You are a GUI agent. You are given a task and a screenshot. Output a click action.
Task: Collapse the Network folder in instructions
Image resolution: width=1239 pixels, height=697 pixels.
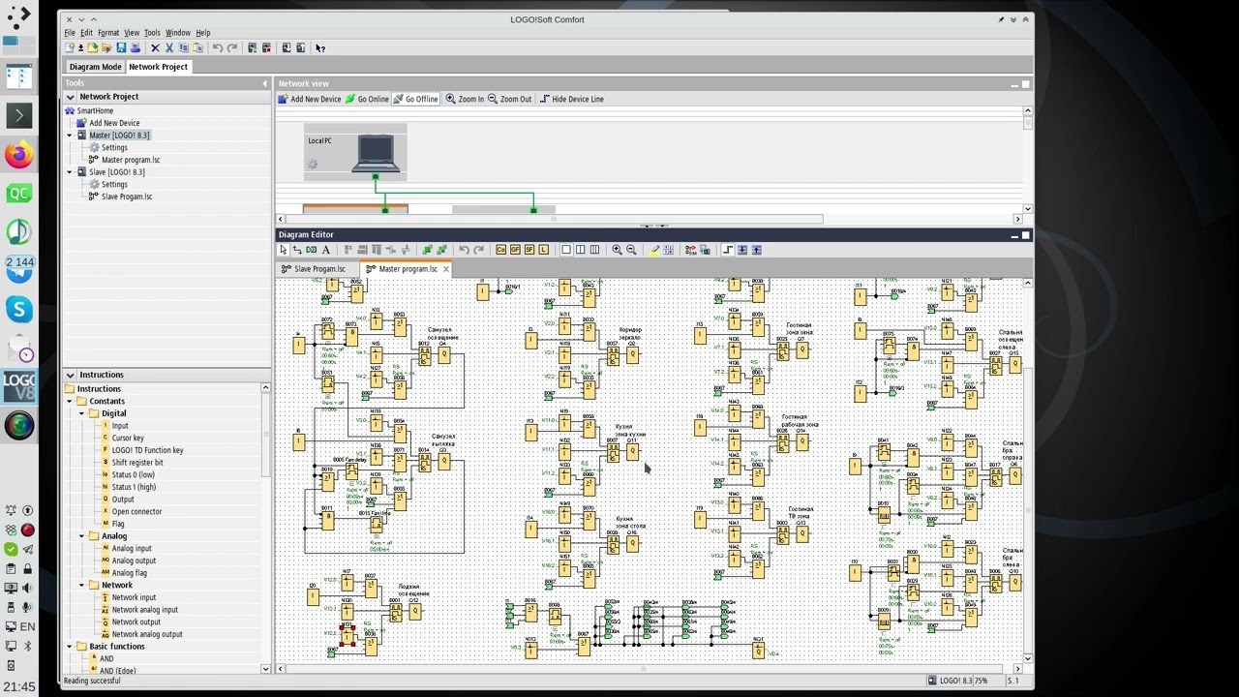pyautogui.click(x=82, y=586)
